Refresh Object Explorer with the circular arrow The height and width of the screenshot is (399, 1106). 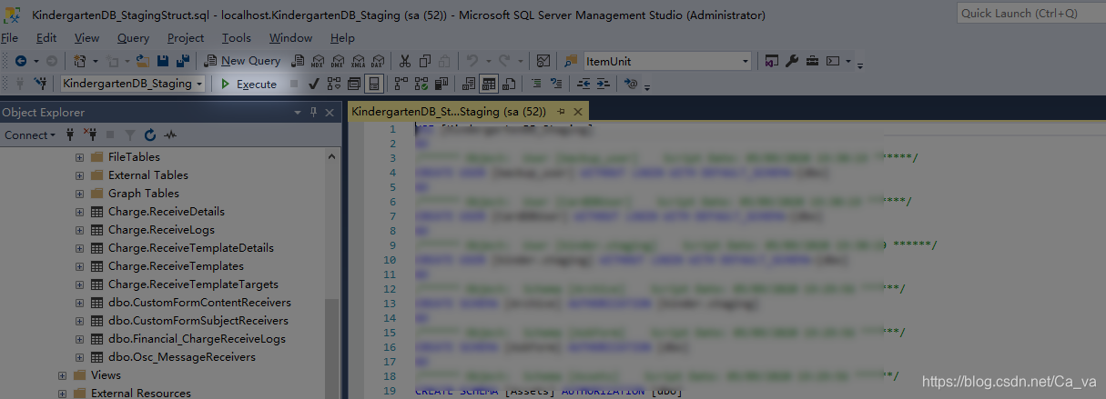tap(150, 135)
